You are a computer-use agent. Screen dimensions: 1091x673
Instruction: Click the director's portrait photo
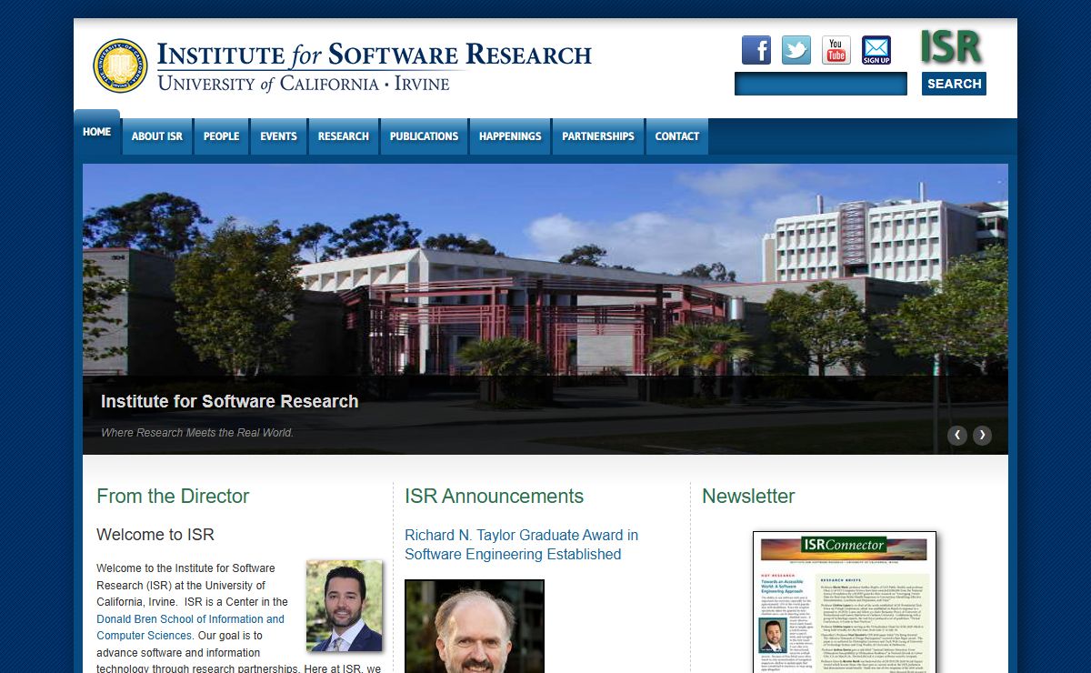(x=345, y=606)
